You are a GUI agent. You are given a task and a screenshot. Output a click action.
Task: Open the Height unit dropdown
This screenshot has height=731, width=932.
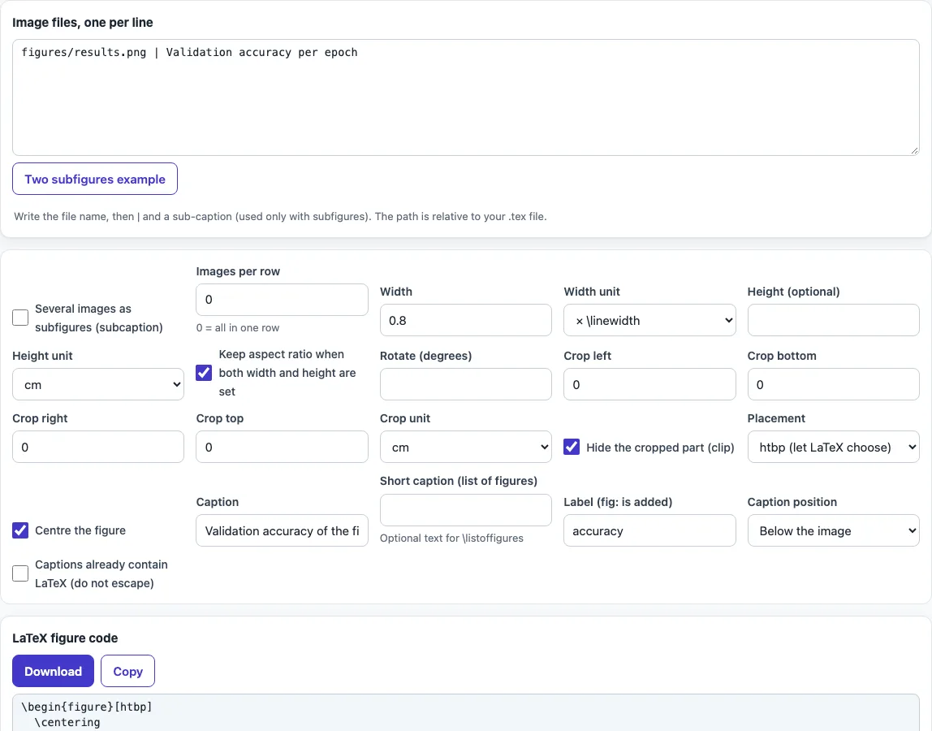point(98,385)
